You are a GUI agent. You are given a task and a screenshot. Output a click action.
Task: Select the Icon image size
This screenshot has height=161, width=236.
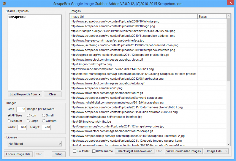[29, 115]
